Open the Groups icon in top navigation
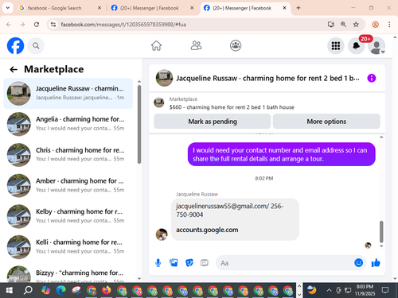 pos(236,45)
